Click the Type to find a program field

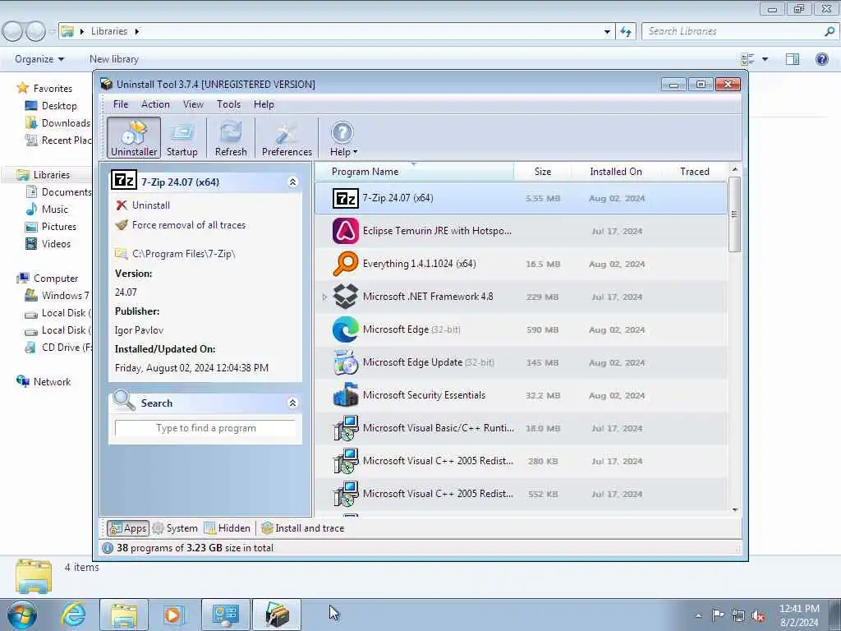tap(205, 428)
